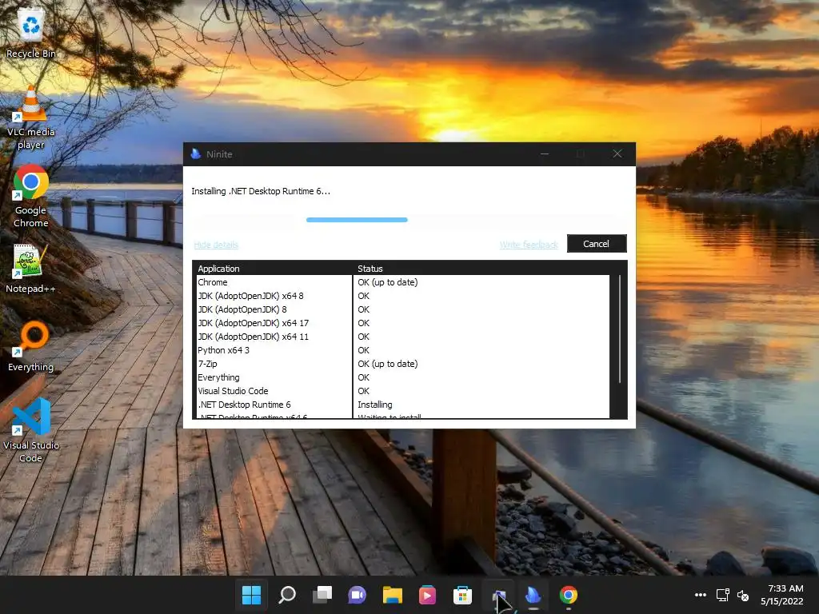819x614 pixels.
Task: Open Task View from the taskbar
Action: [x=322, y=595]
